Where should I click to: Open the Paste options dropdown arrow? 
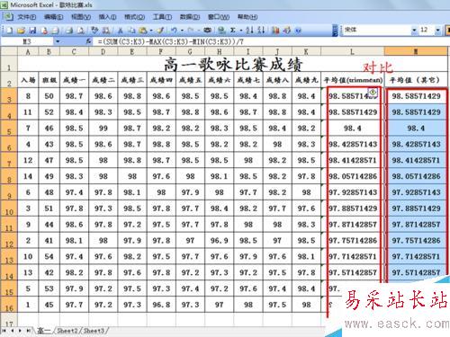pyautogui.click(x=151, y=30)
